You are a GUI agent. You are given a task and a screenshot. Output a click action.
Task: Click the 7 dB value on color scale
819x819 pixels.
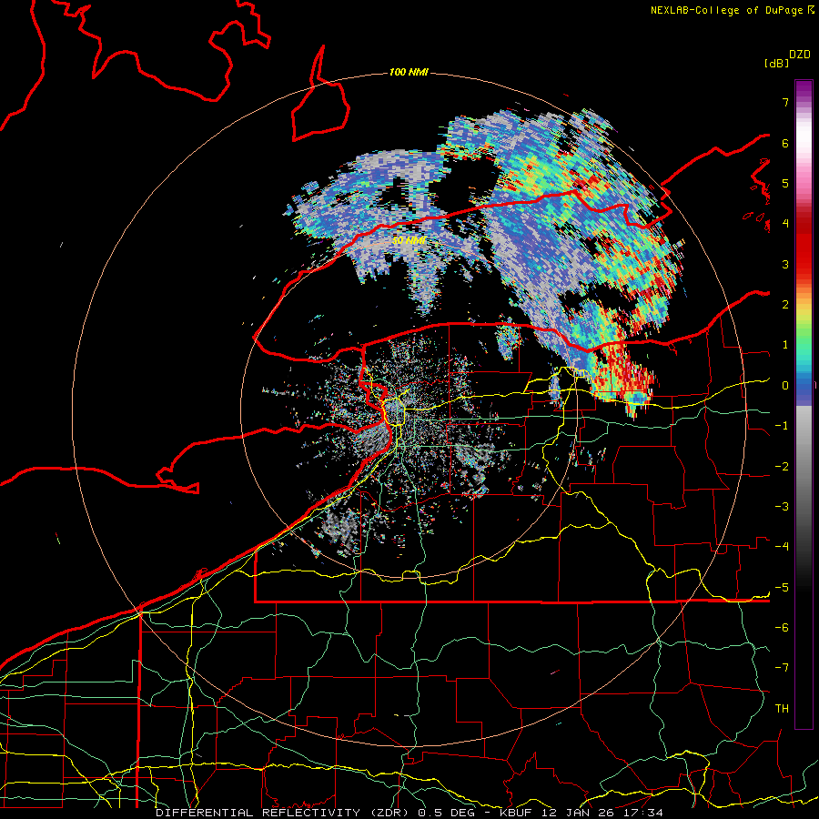[x=785, y=102]
